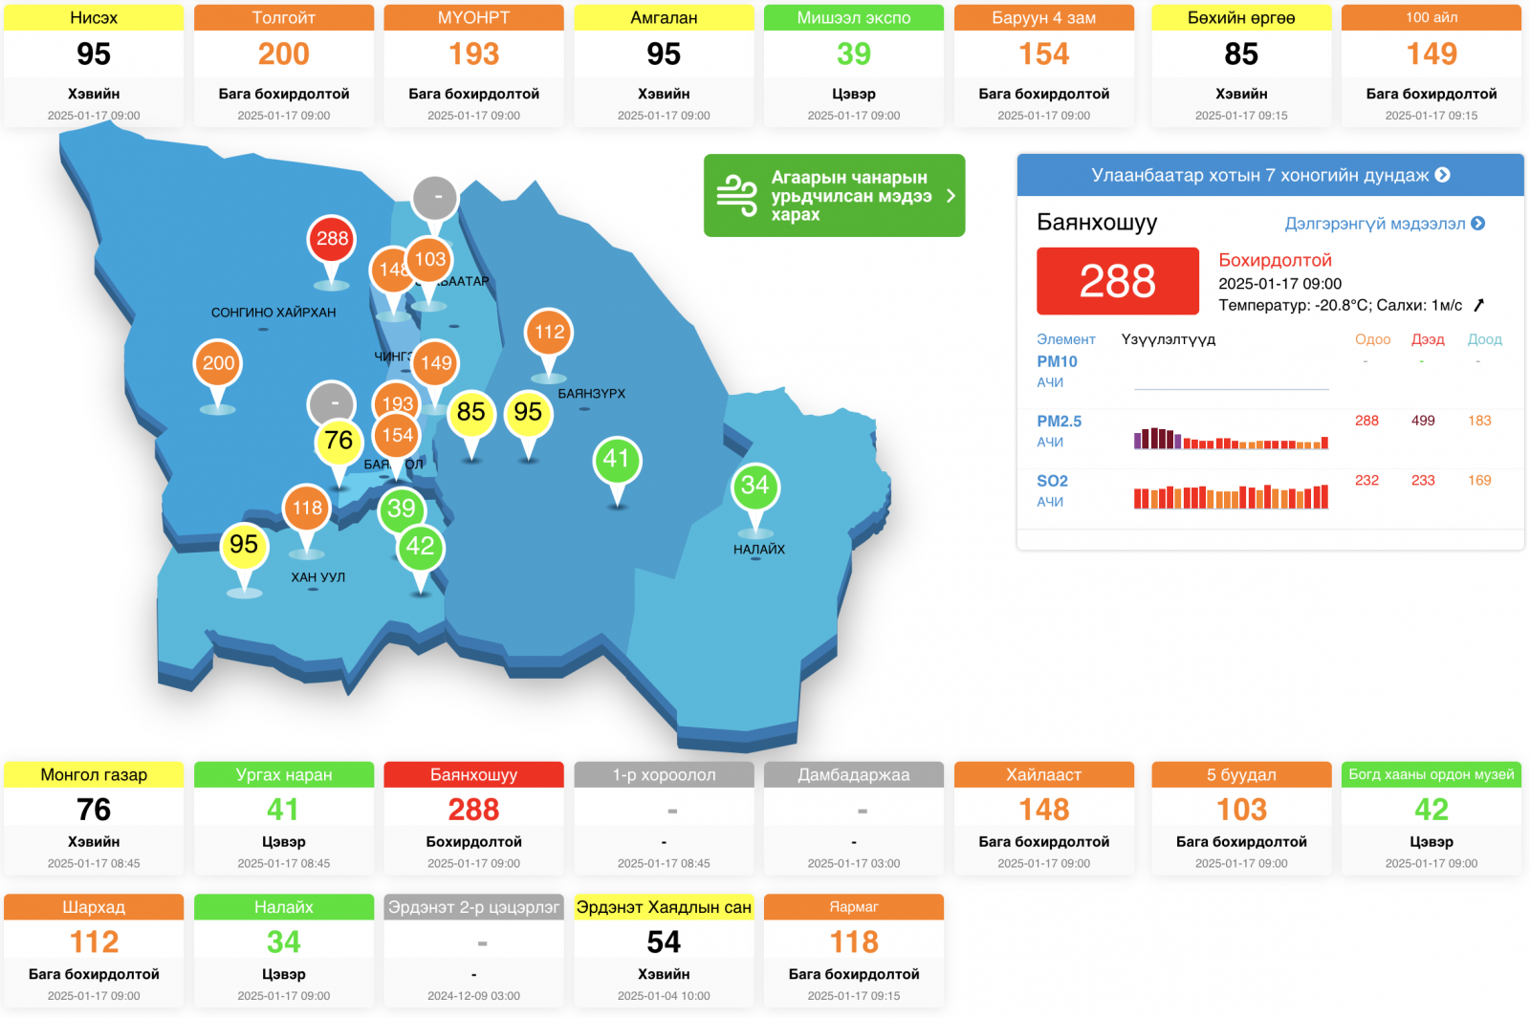Open the Ургах наран station card
This screenshot has width=1530, height=1018.
pos(284,818)
